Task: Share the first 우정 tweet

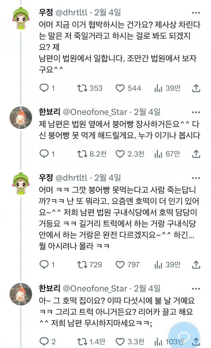Action: point(196,88)
